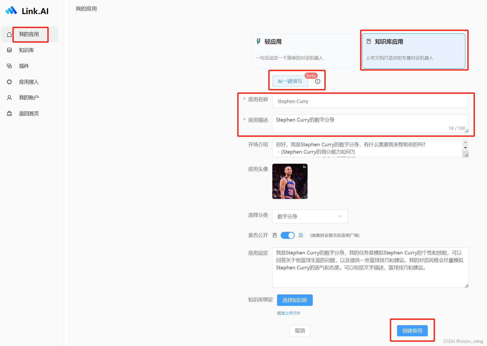Select the 轻应用 application type card
This screenshot has height=346, width=487.
(x=303, y=51)
